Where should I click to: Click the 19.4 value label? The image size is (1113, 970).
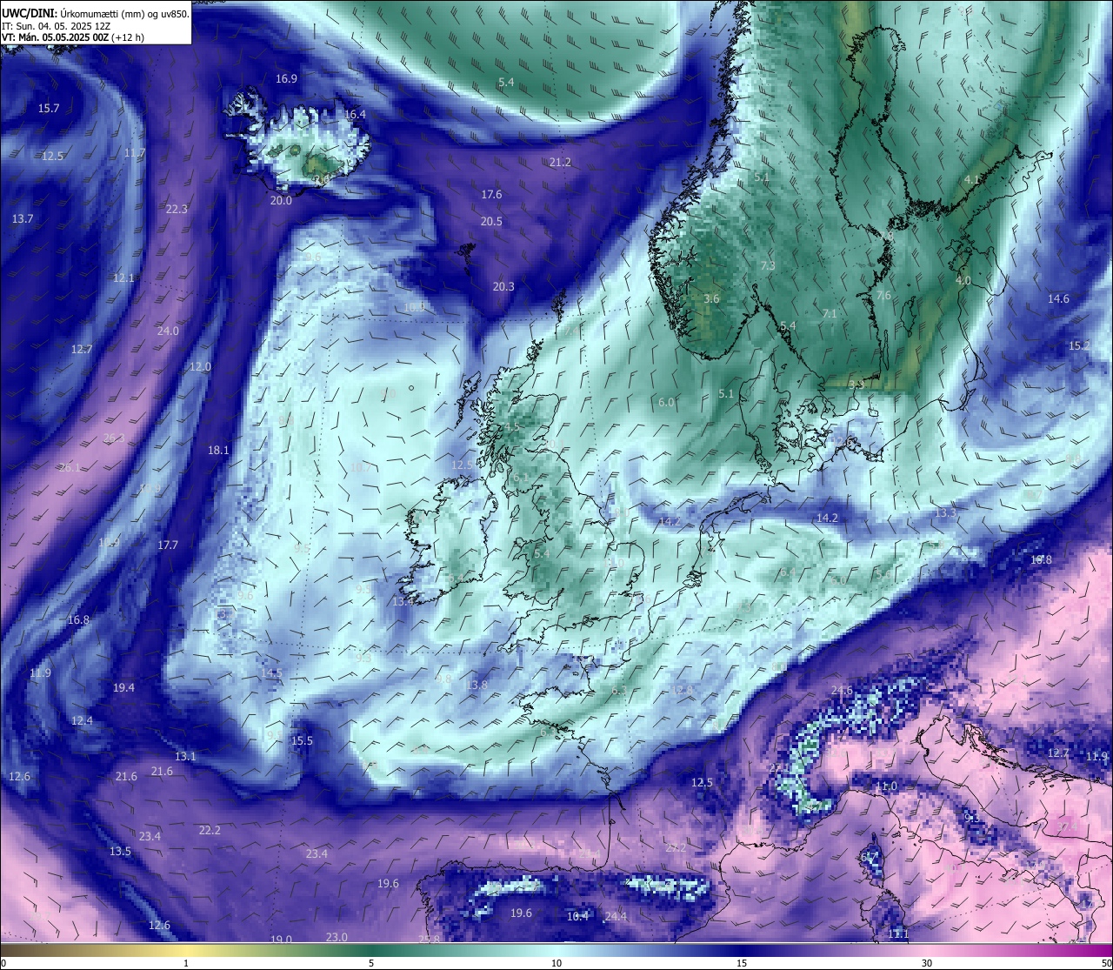[123, 688]
